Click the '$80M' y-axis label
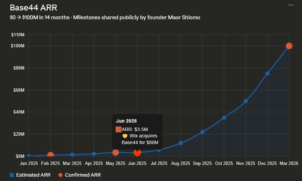 click(x=19, y=68)
